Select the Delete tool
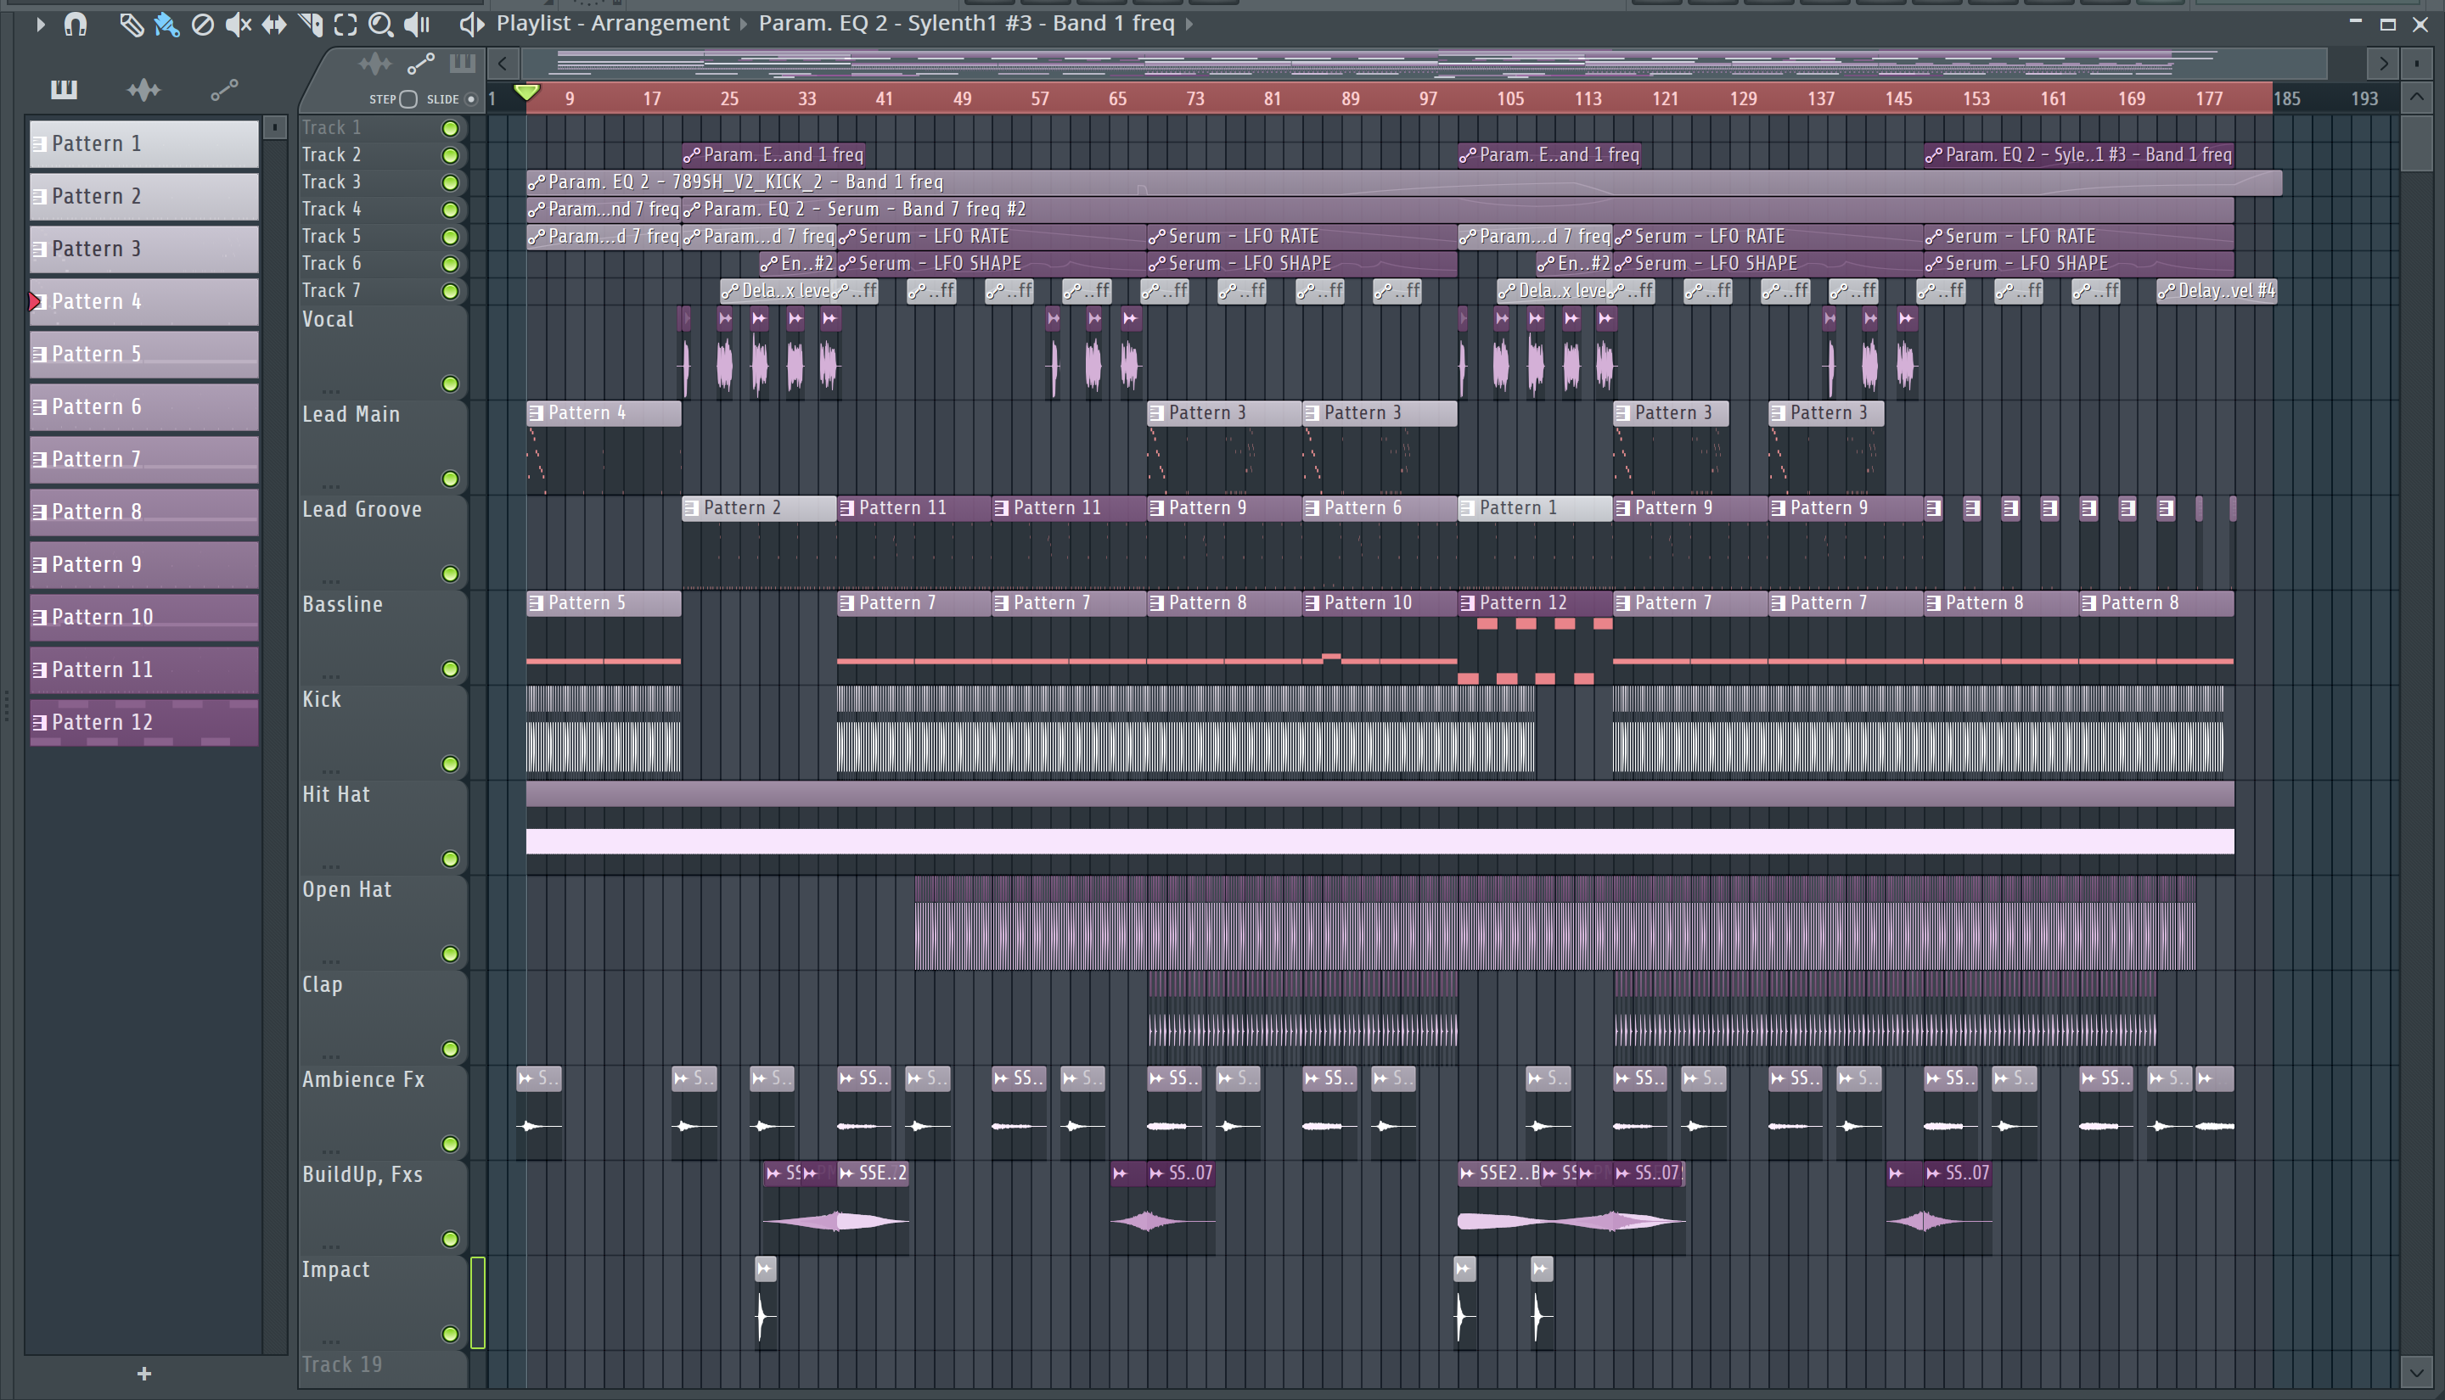This screenshot has width=2445, height=1400. pyautogui.click(x=202, y=24)
